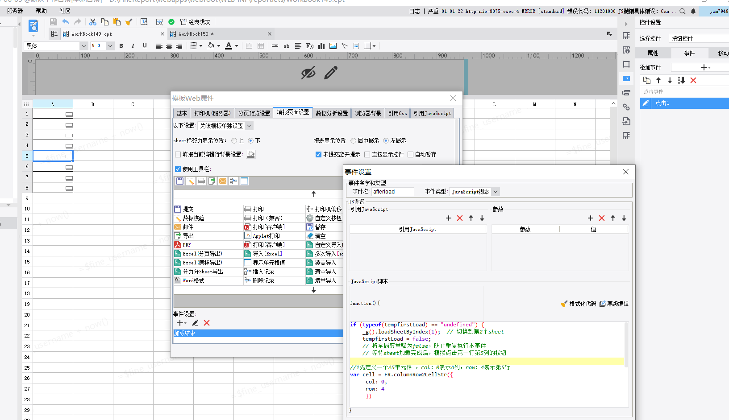The height and width of the screenshot is (420, 729).
Task: Delete the 加载结束 event with red X
Action: point(207,323)
